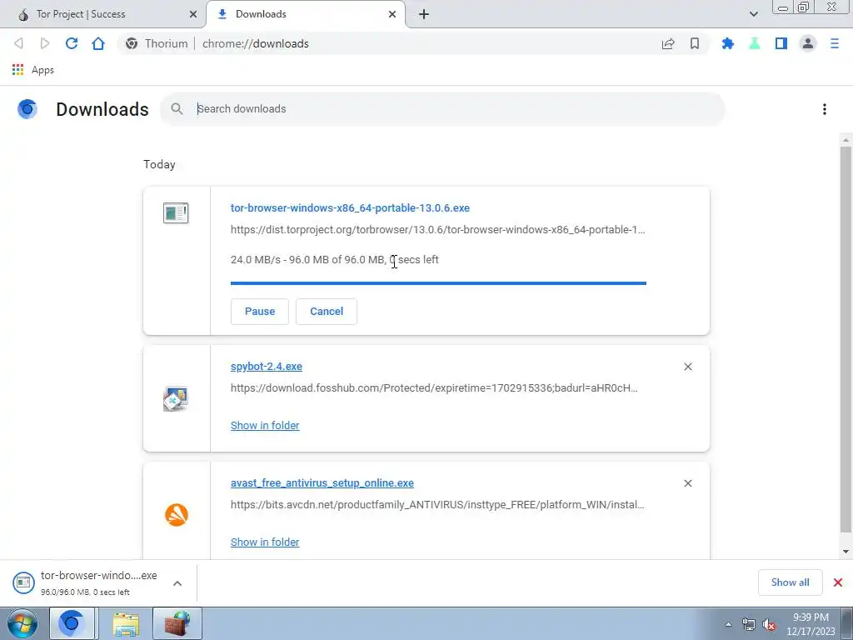Open the Extensions puzzle icon

coord(727,43)
